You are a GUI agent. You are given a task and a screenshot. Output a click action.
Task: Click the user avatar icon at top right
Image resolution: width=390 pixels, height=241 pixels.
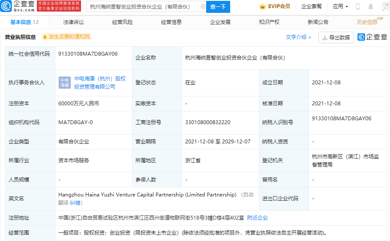tap(384, 6)
